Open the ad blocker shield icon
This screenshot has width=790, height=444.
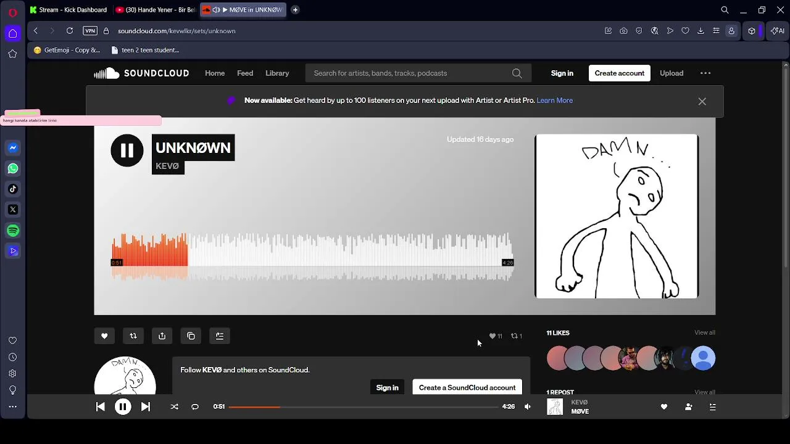(x=639, y=31)
